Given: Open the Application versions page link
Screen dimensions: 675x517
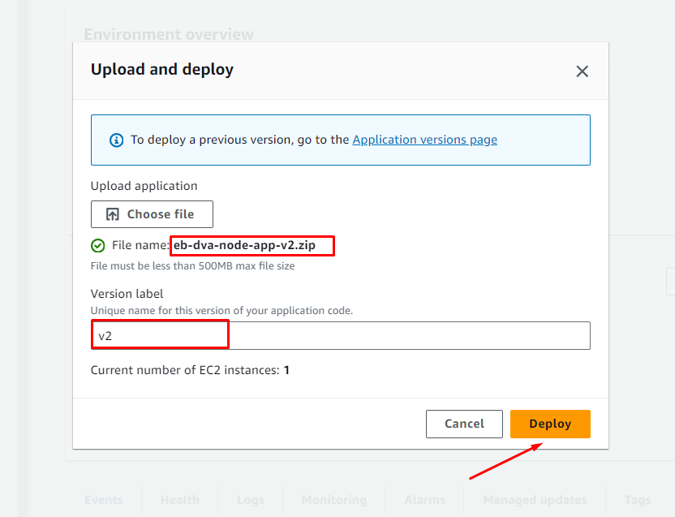Looking at the screenshot, I should click(x=424, y=140).
